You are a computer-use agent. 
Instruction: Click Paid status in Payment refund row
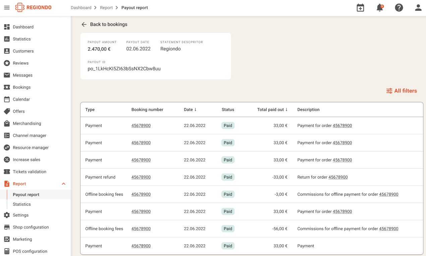tap(228, 177)
